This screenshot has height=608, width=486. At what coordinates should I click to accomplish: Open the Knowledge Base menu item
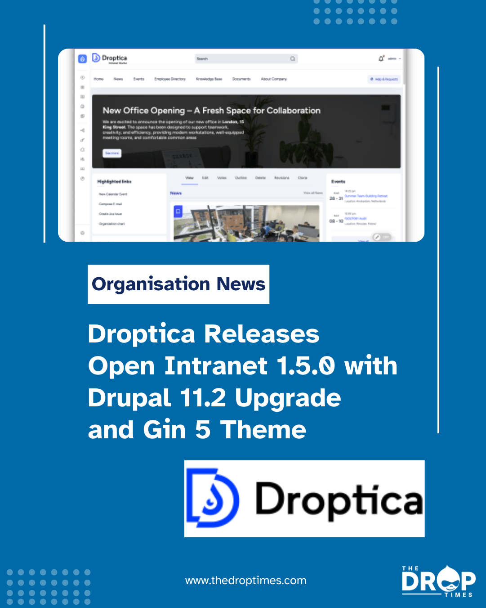[209, 79]
